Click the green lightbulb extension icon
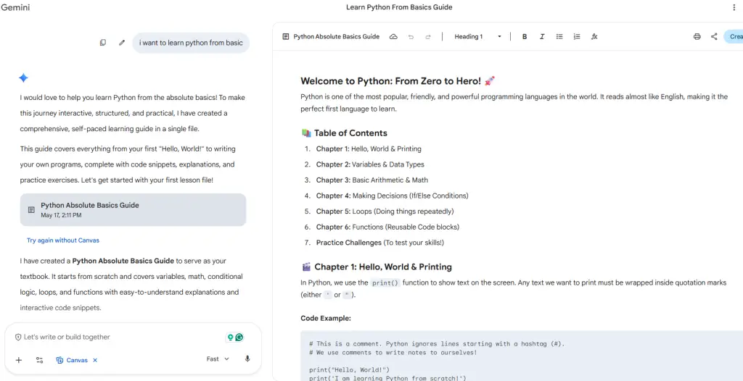743x381 pixels. 231,337
